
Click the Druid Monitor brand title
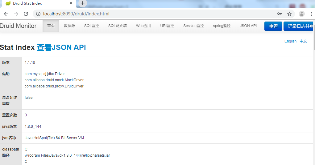tap(18, 26)
